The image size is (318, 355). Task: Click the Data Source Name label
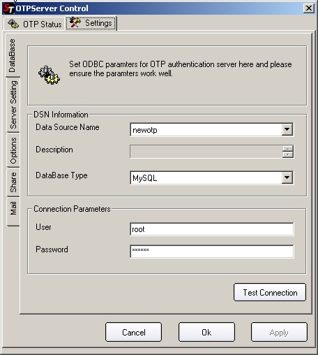coord(68,127)
